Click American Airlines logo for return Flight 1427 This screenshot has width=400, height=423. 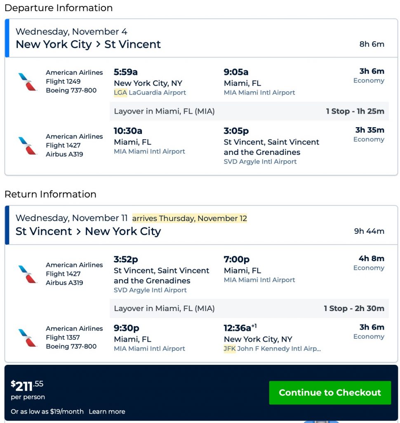tap(28, 274)
